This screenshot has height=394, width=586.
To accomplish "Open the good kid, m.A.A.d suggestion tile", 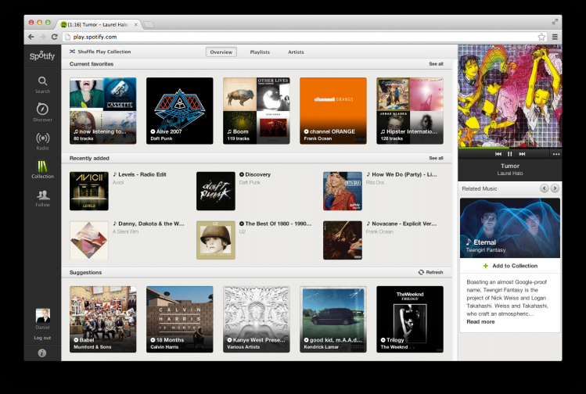I will 333,319.
